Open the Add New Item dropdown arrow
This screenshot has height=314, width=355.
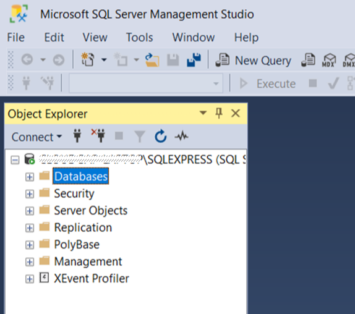click(x=136, y=60)
